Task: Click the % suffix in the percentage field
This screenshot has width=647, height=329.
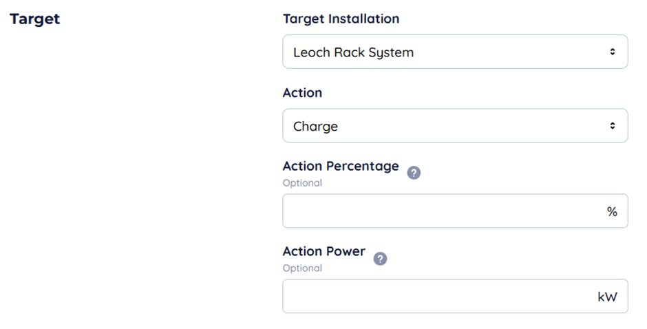Action: pyautogui.click(x=612, y=212)
